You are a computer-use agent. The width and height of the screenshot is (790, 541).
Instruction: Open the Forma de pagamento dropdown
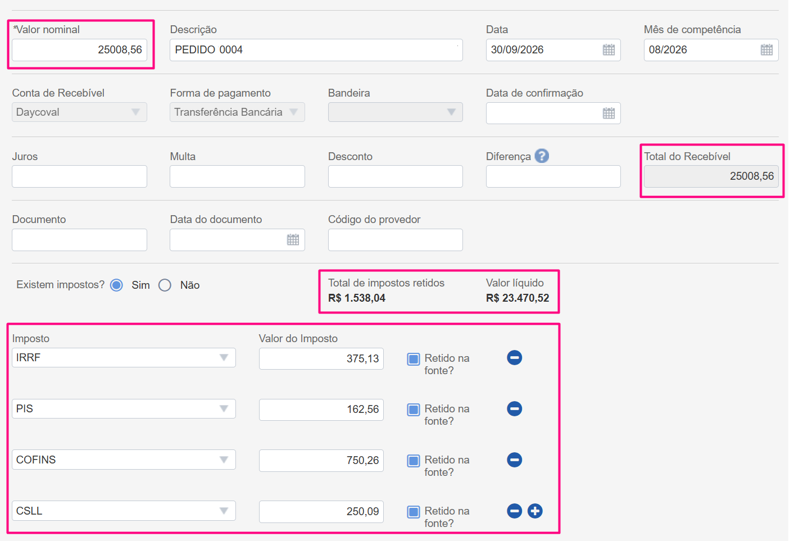point(237,112)
